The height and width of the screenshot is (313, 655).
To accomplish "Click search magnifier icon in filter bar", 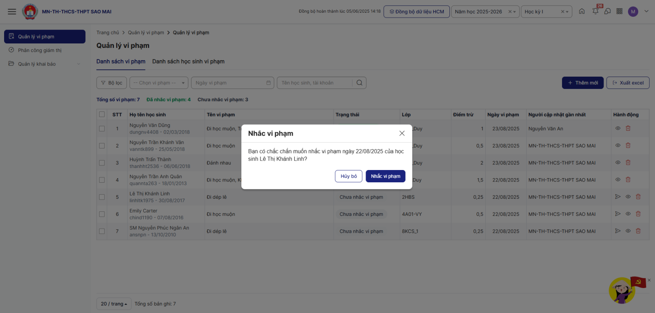I will point(359,83).
